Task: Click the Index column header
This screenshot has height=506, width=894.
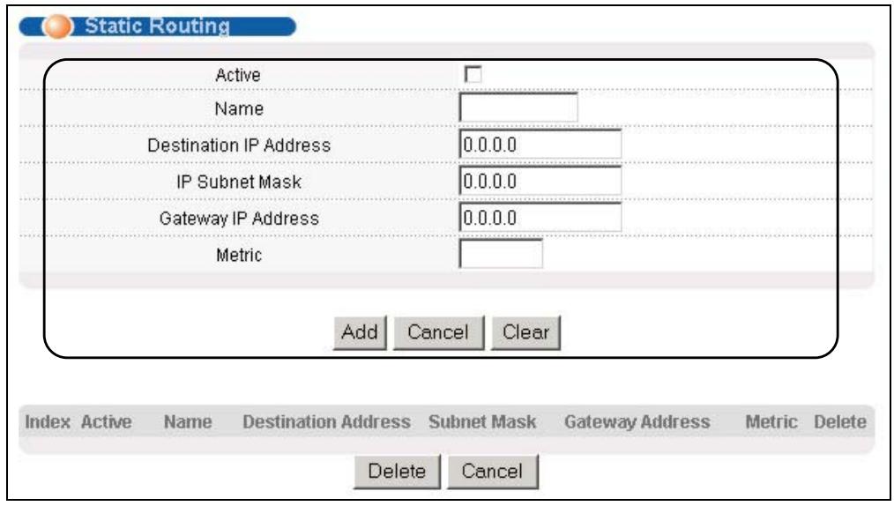Action: point(48,422)
